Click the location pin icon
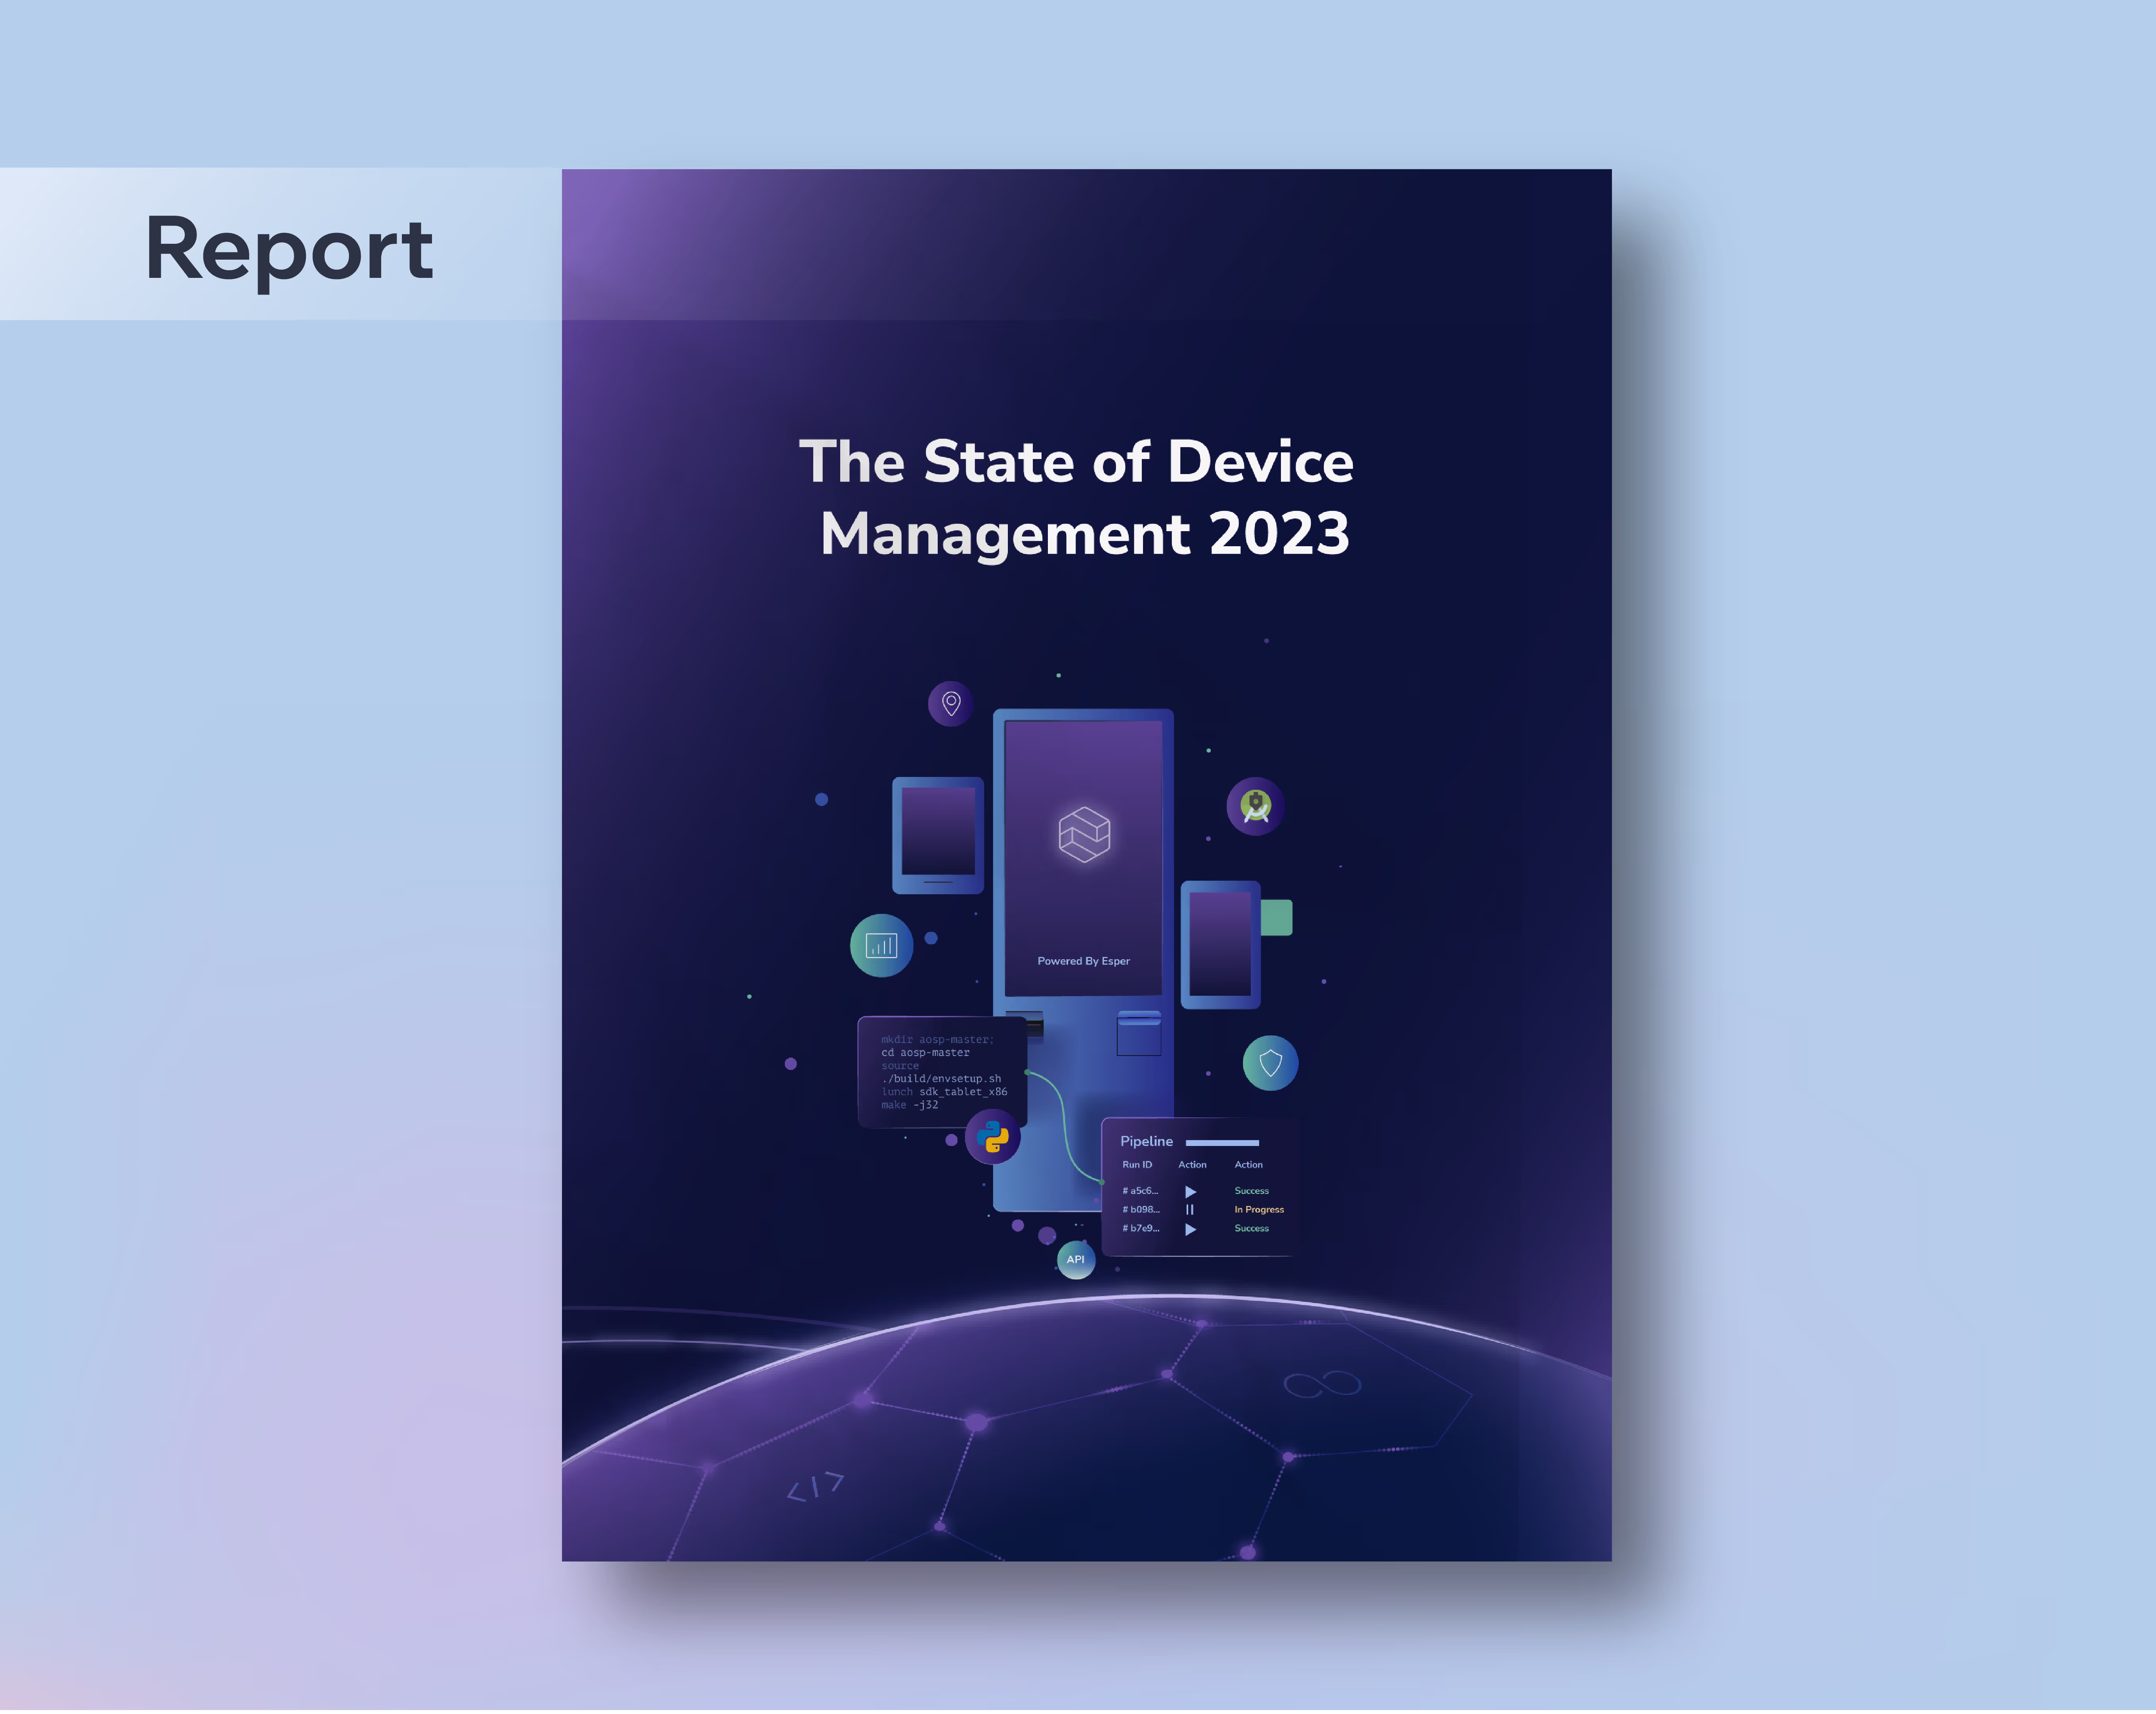The image size is (2156, 1714). click(x=951, y=703)
